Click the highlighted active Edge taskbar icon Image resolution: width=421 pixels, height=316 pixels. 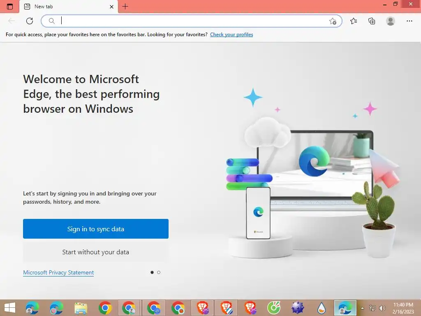[345, 308]
